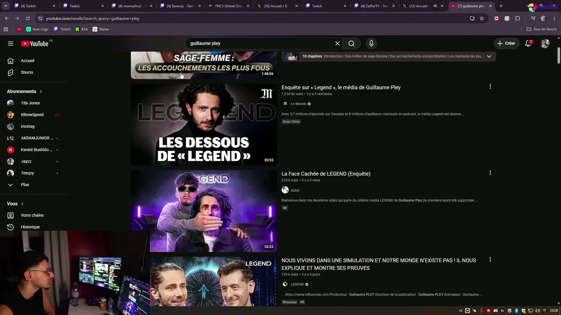Open the apps grid in bookmarks bar

coord(6,29)
